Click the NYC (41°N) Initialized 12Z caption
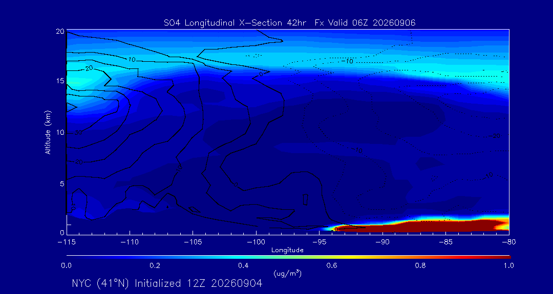The image size is (553, 294). click(x=167, y=283)
